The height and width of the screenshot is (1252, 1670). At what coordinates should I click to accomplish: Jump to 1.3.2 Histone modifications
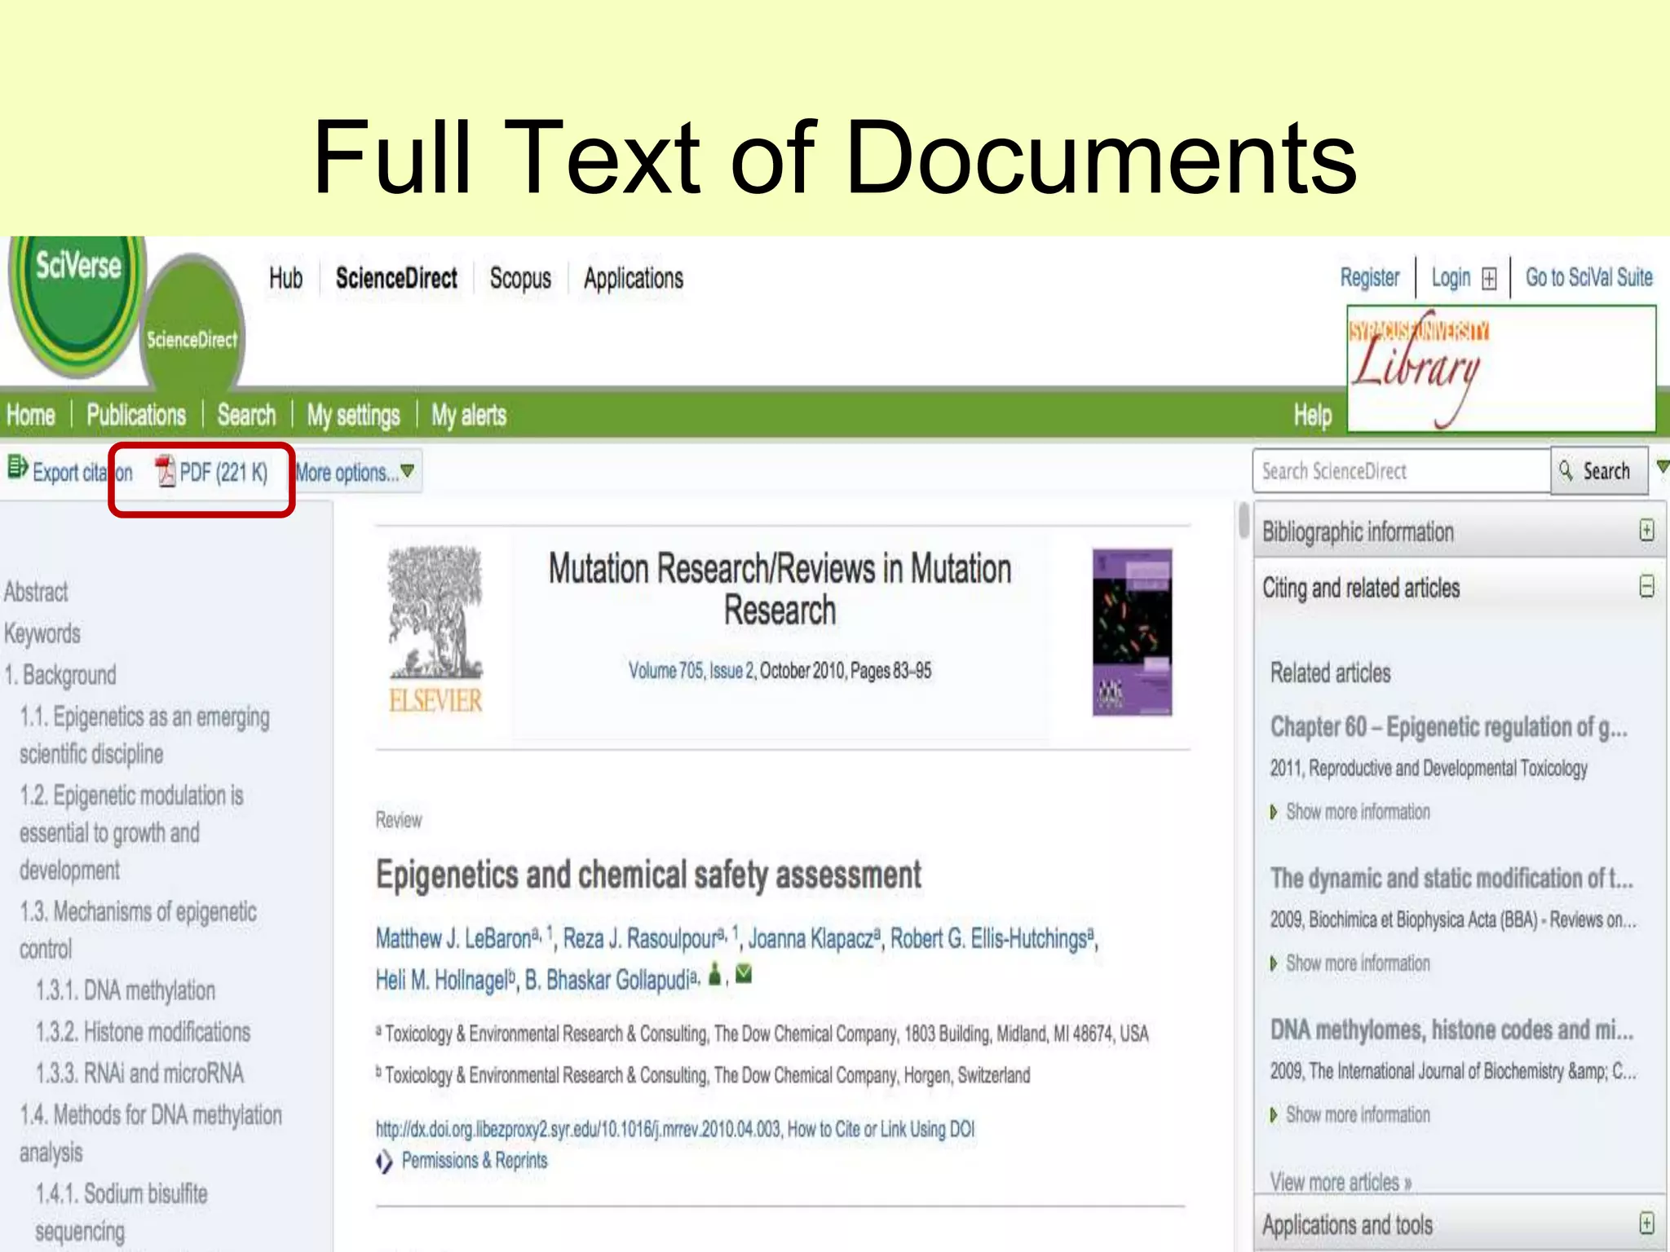[143, 1032]
